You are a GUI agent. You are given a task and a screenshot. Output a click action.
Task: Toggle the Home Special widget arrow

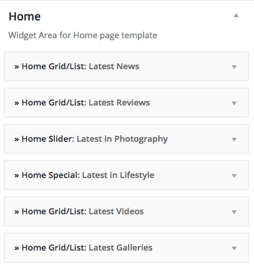point(234,175)
